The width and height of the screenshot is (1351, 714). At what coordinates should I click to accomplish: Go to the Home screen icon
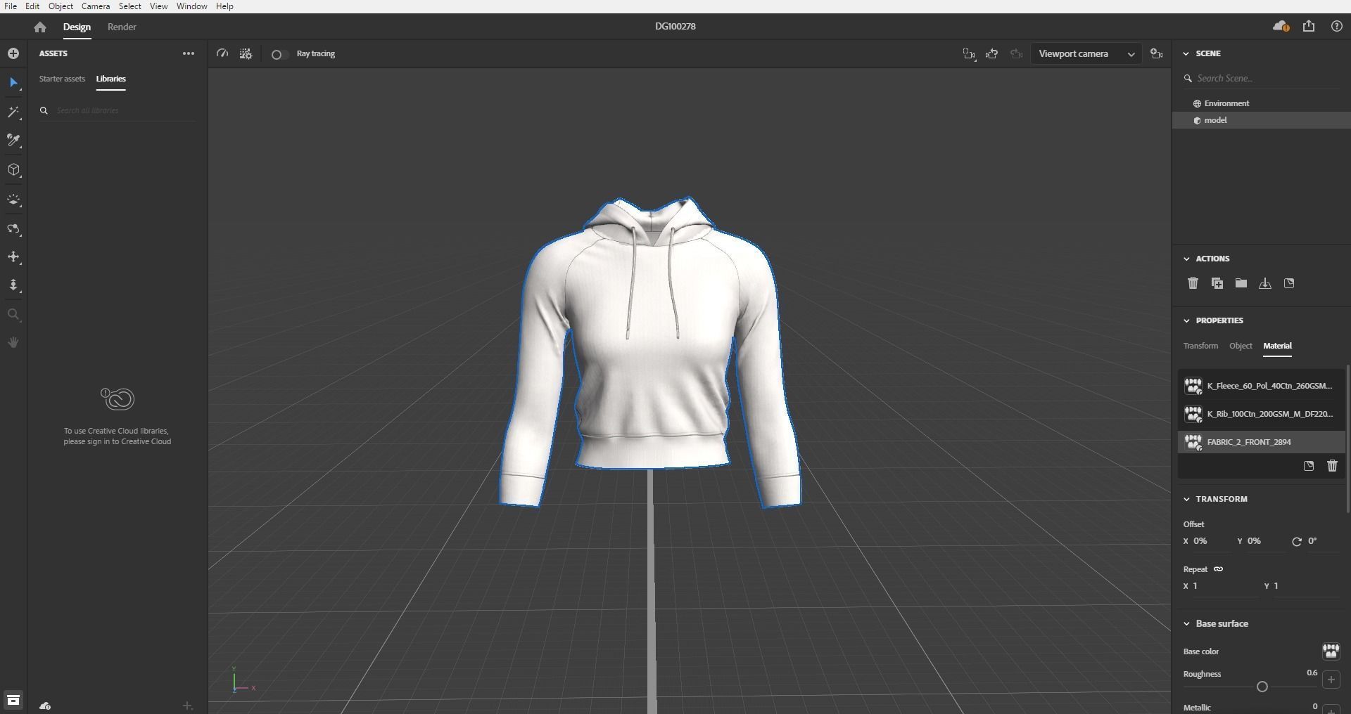(x=40, y=27)
